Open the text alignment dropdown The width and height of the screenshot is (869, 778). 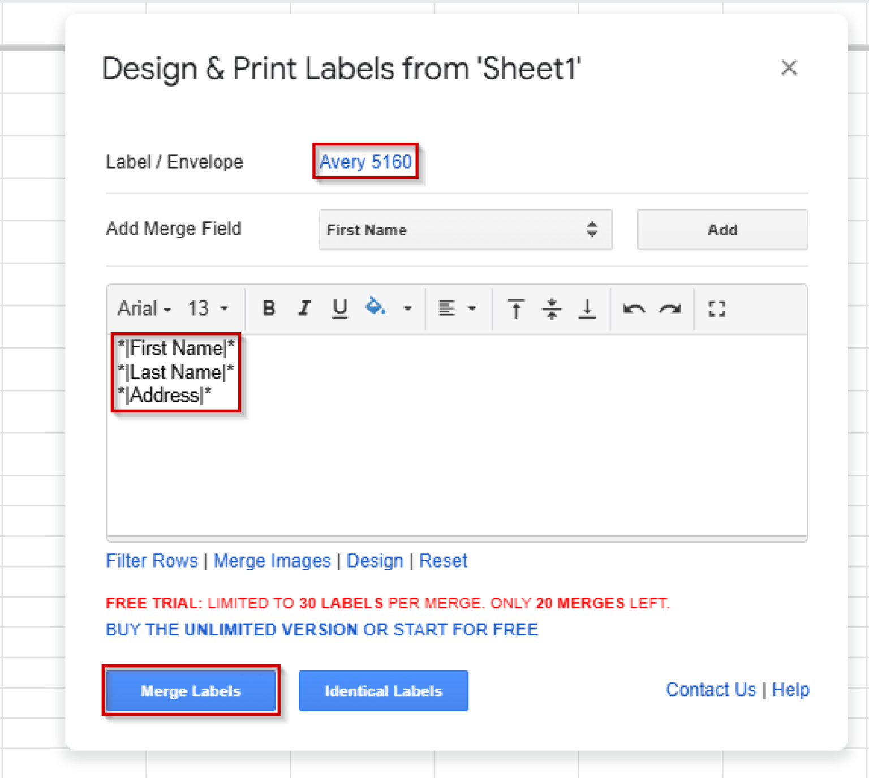(x=457, y=308)
